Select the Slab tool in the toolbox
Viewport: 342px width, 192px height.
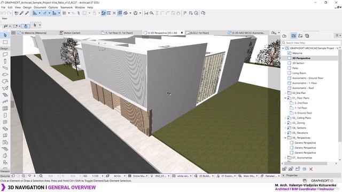(x=5, y=75)
